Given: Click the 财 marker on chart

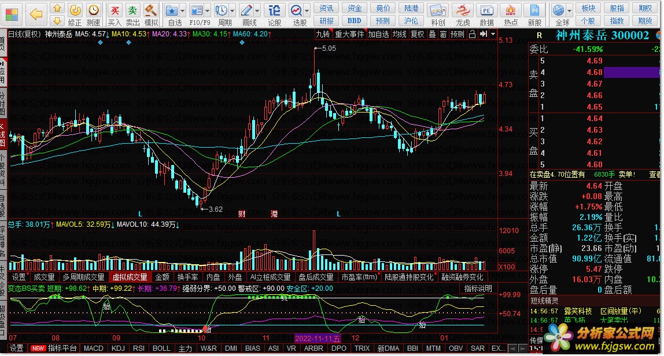Looking at the screenshot, I should coord(242,214).
